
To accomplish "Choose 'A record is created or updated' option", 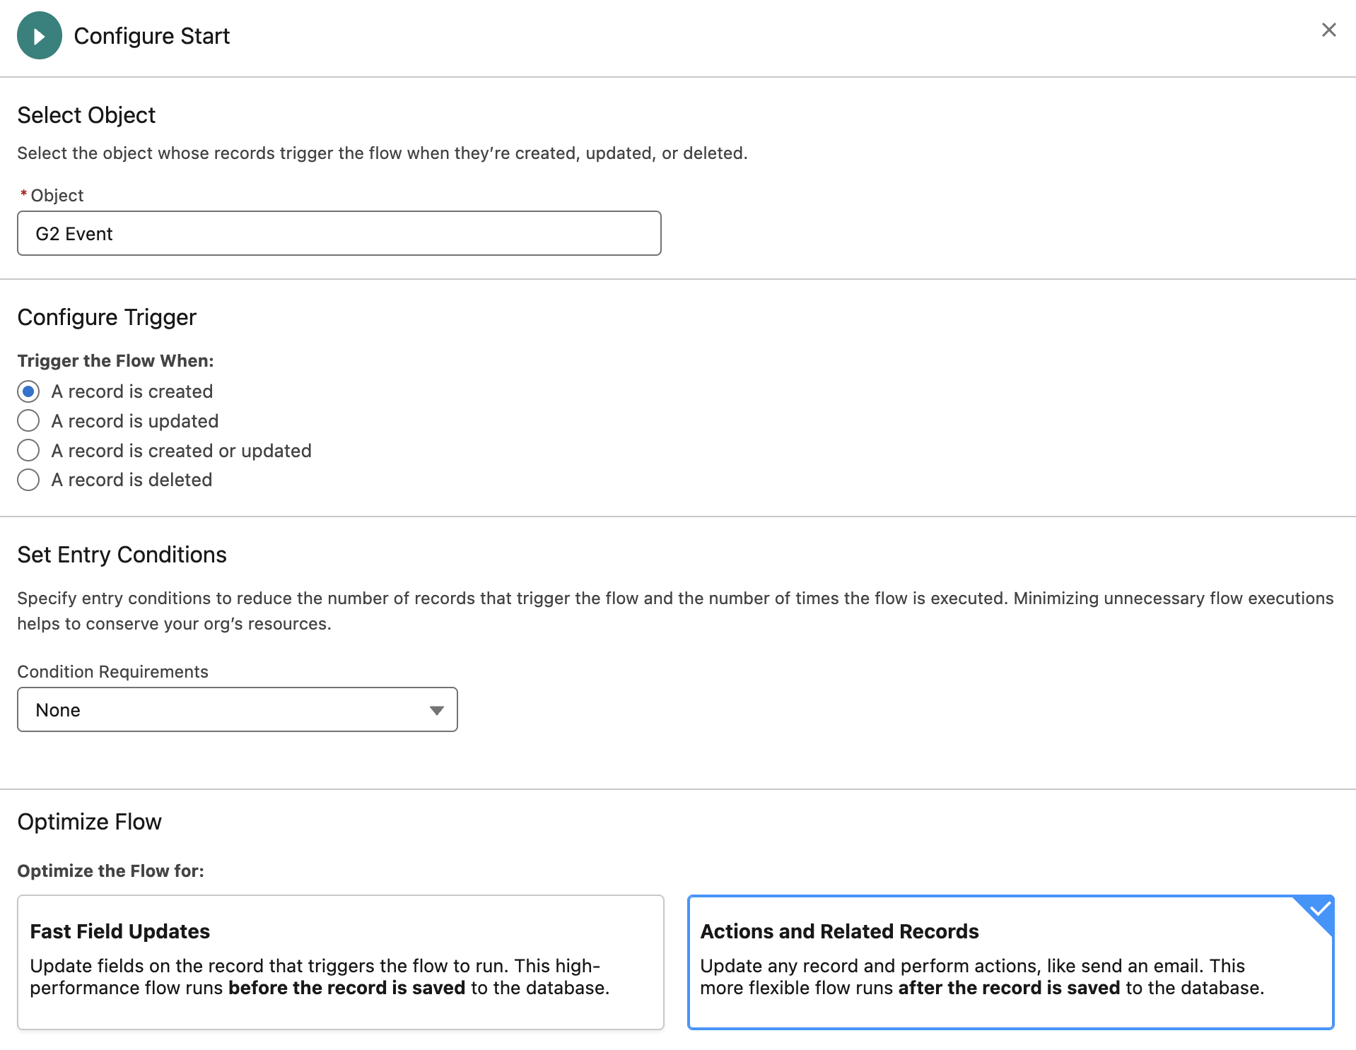I will click(x=28, y=450).
